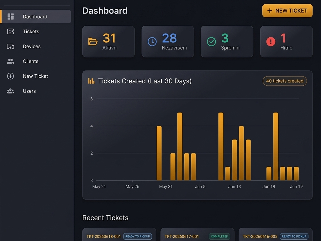The image size is (321, 241).
Task: Click the '2' y-axis label
Action: click(x=92, y=153)
